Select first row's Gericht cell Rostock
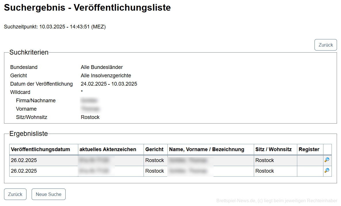Image resolution: width=341 pixels, height=206 pixels. (155, 160)
